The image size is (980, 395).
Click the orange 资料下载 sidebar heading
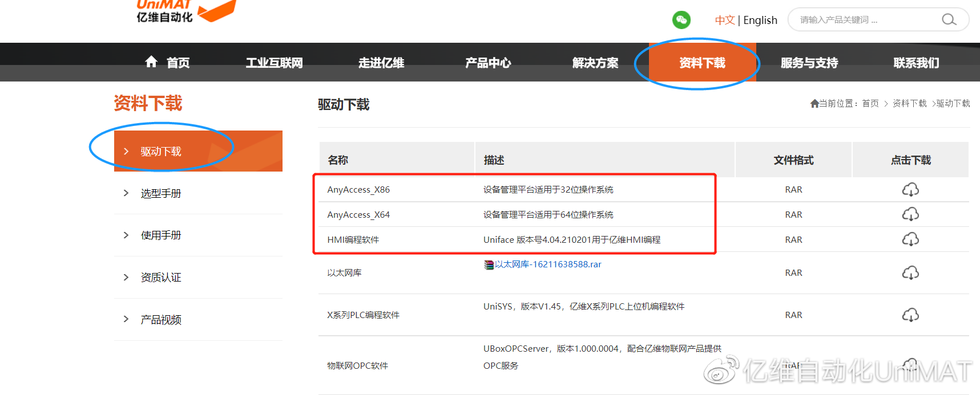click(x=148, y=103)
